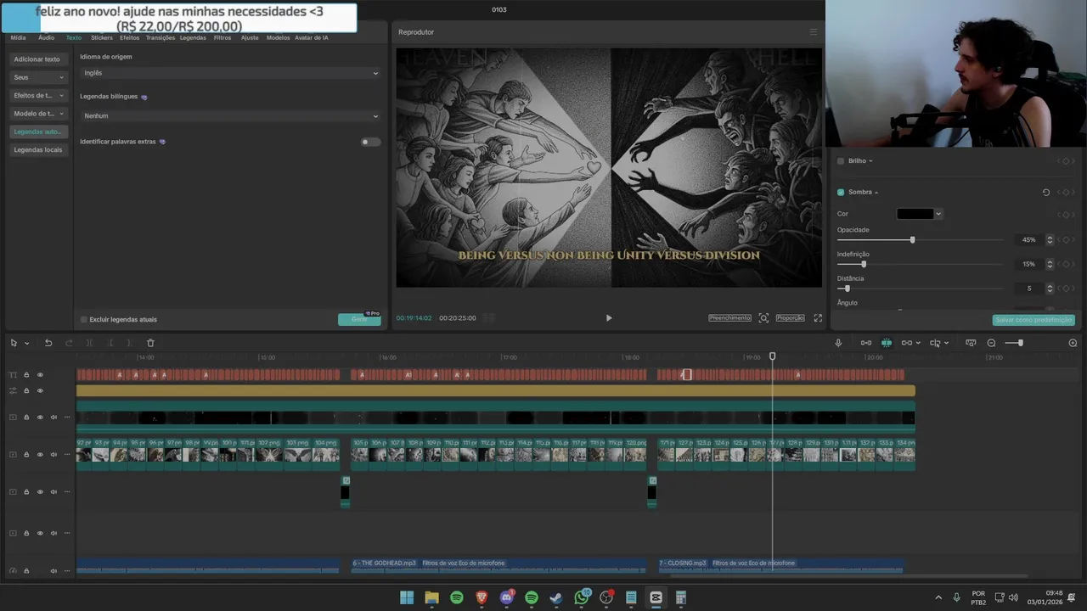The width and height of the screenshot is (1087, 611).
Task: Zoom in the timeline with plus icon
Action: pos(1073,343)
